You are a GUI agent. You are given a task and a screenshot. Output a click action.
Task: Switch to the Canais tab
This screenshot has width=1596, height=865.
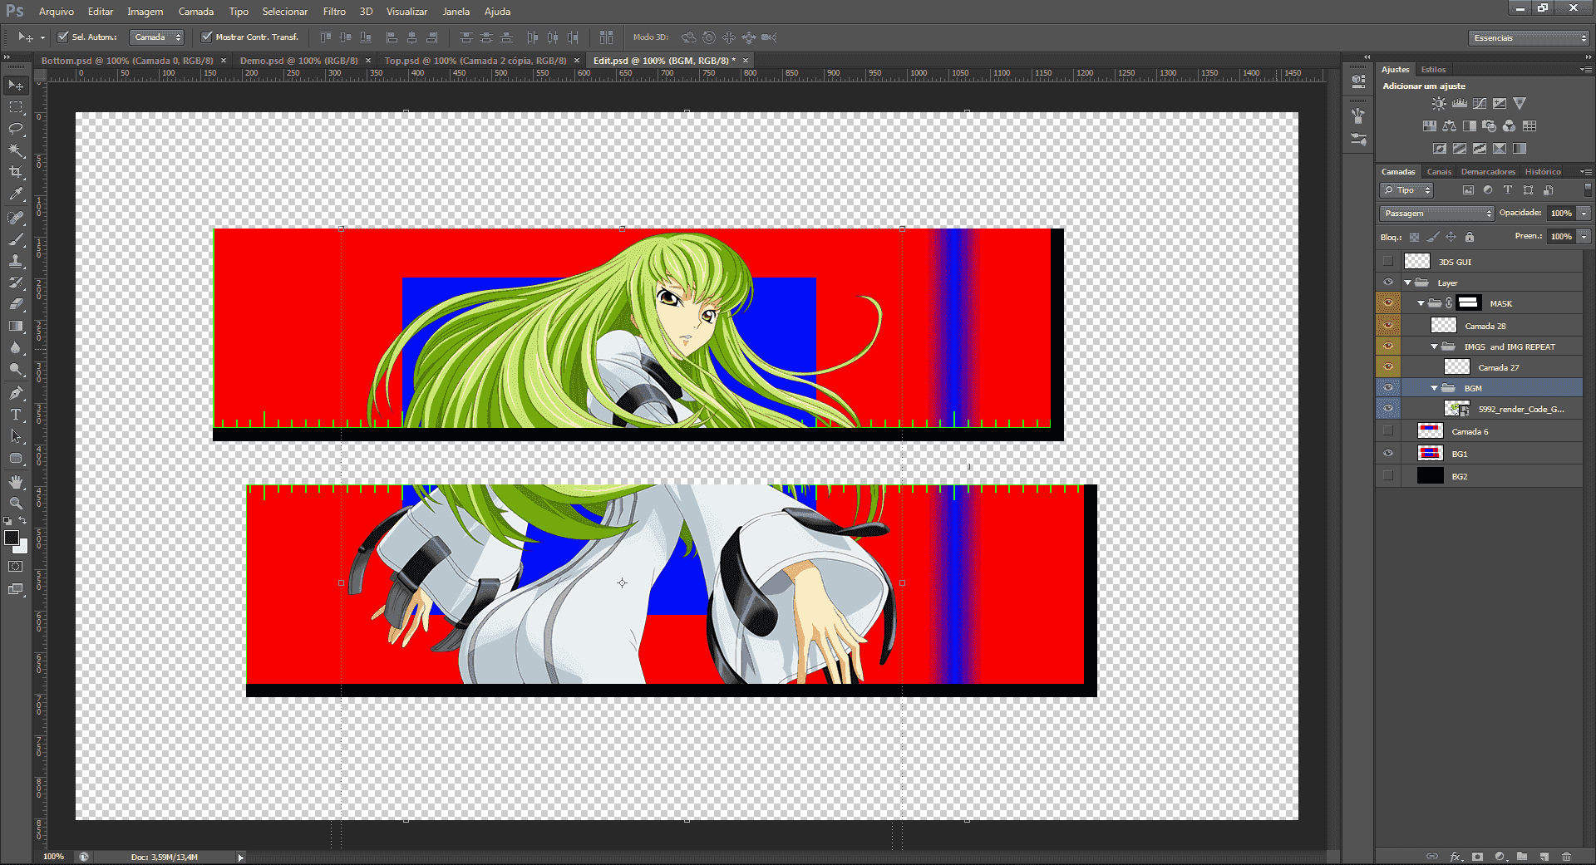click(1439, 172)
